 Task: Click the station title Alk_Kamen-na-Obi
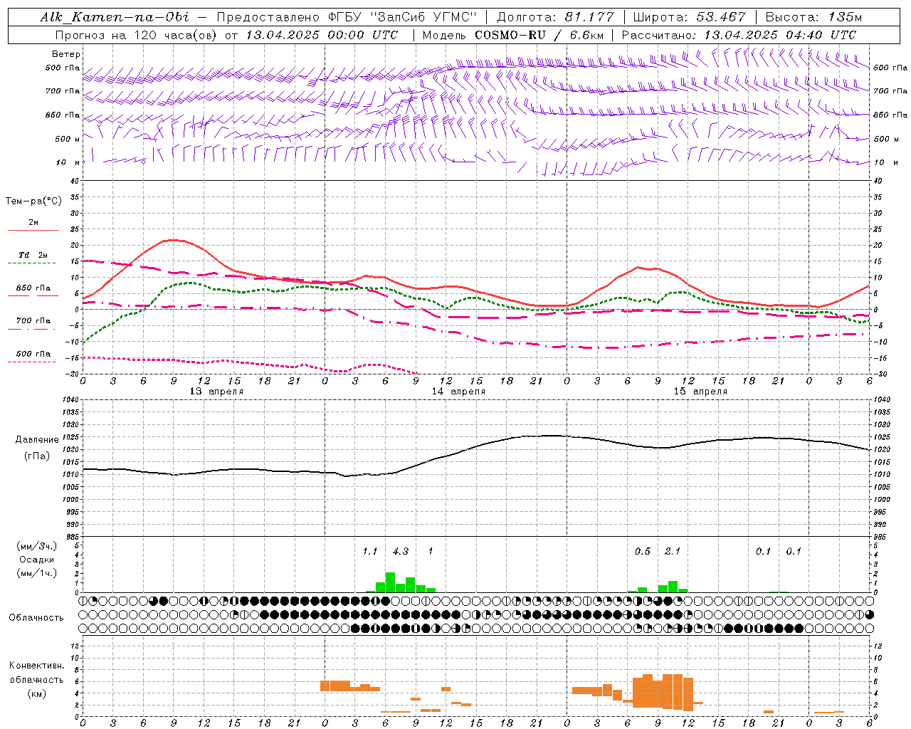115,17
